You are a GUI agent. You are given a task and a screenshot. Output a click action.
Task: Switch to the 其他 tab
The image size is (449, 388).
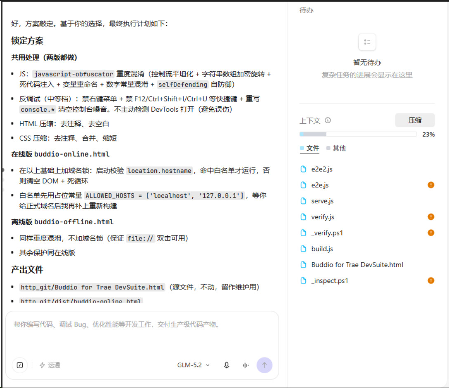(x=336, y=148)
